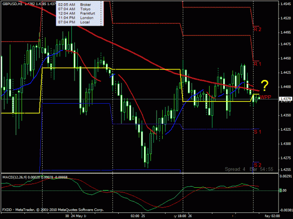Click the 1.4275 price axis label

point(285,158)
